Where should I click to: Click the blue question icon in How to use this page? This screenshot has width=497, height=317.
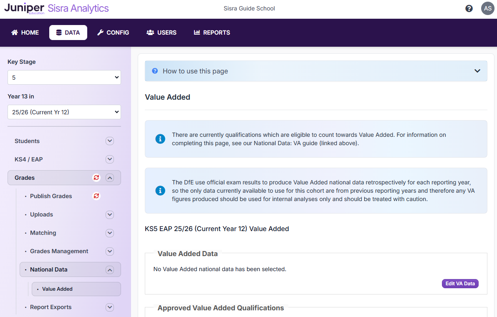(x=155, y=71)
